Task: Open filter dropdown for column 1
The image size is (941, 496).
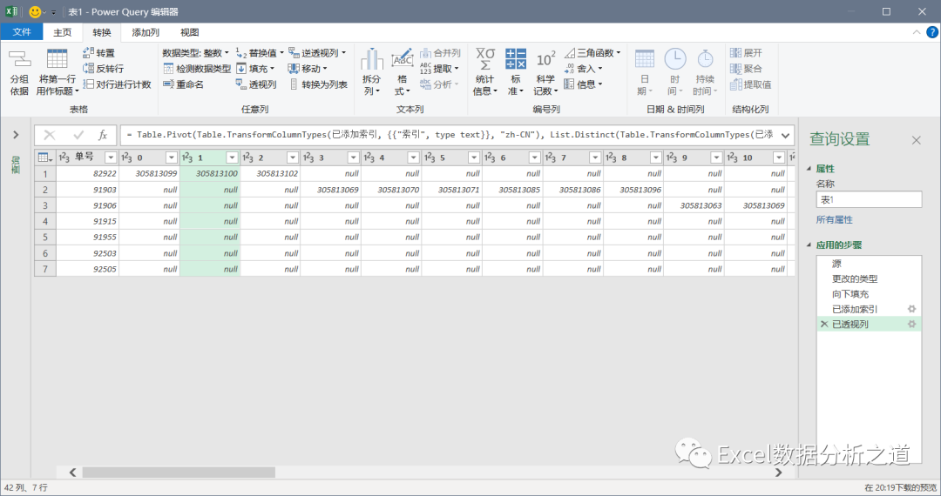Action: click(x=232, y=158)
